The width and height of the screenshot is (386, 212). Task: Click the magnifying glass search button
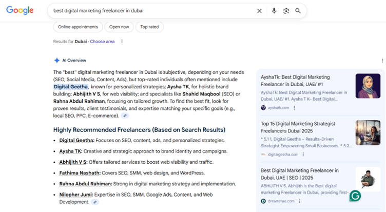pos(298,11)
